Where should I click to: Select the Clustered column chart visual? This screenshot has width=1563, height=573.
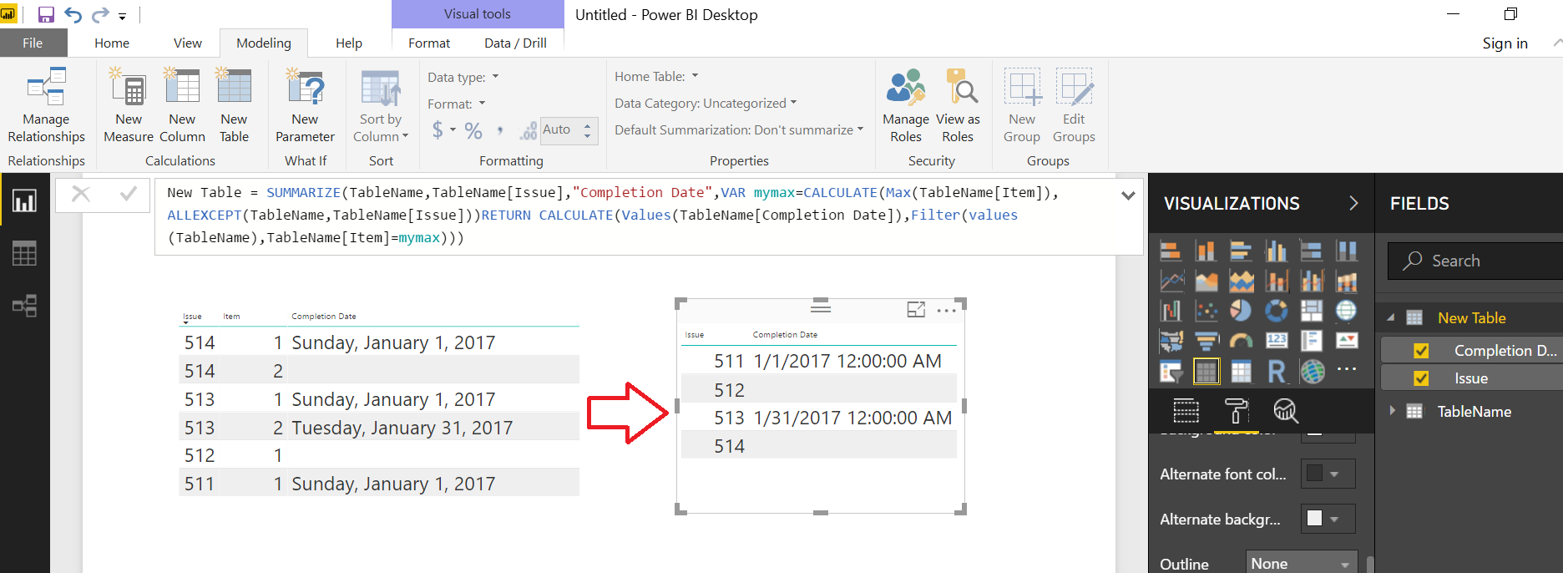[x=1276, y=251]
